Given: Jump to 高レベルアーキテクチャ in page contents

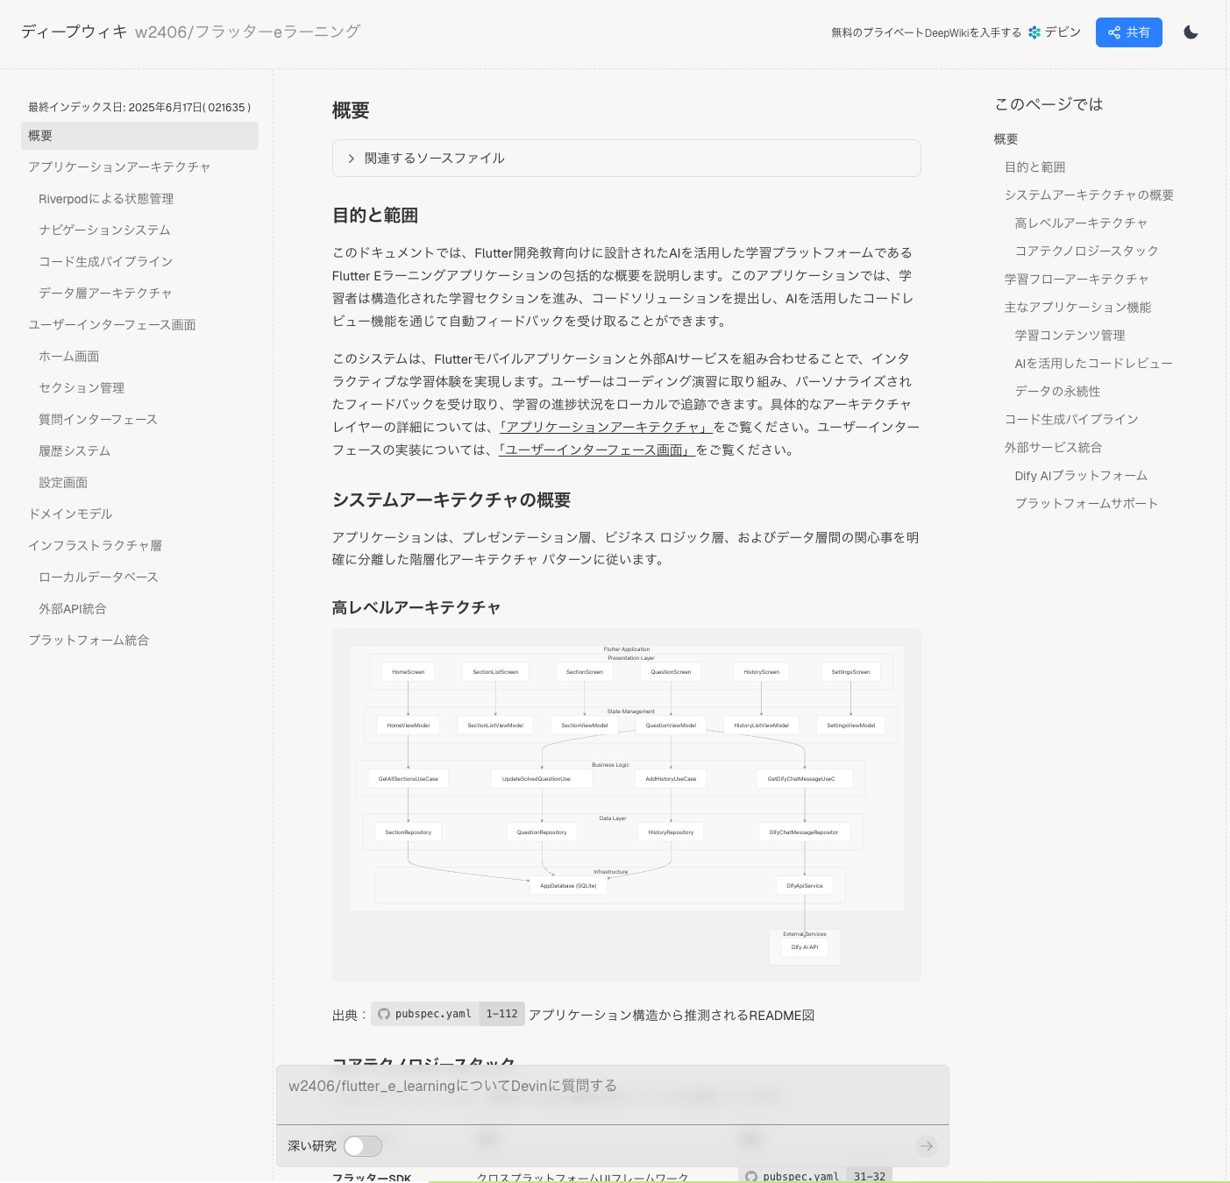Looking at the screenshot, I should (1082, 223).
